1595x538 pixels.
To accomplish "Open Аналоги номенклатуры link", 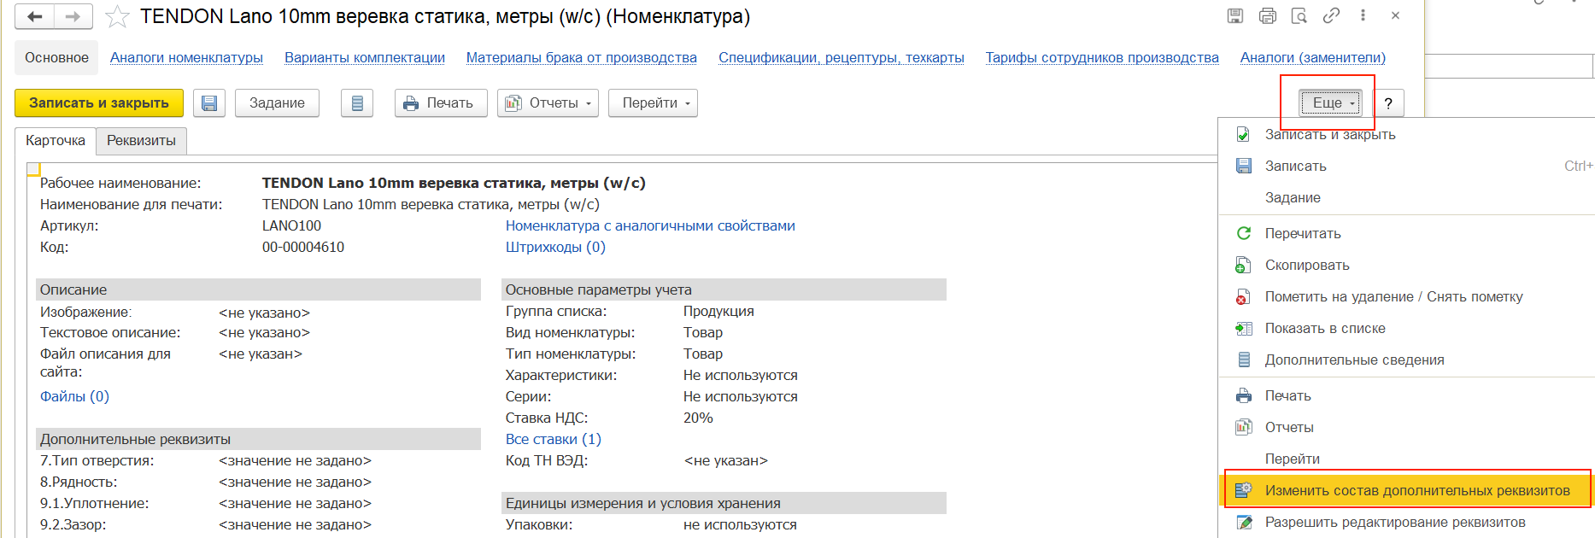I will click(186, 58).
